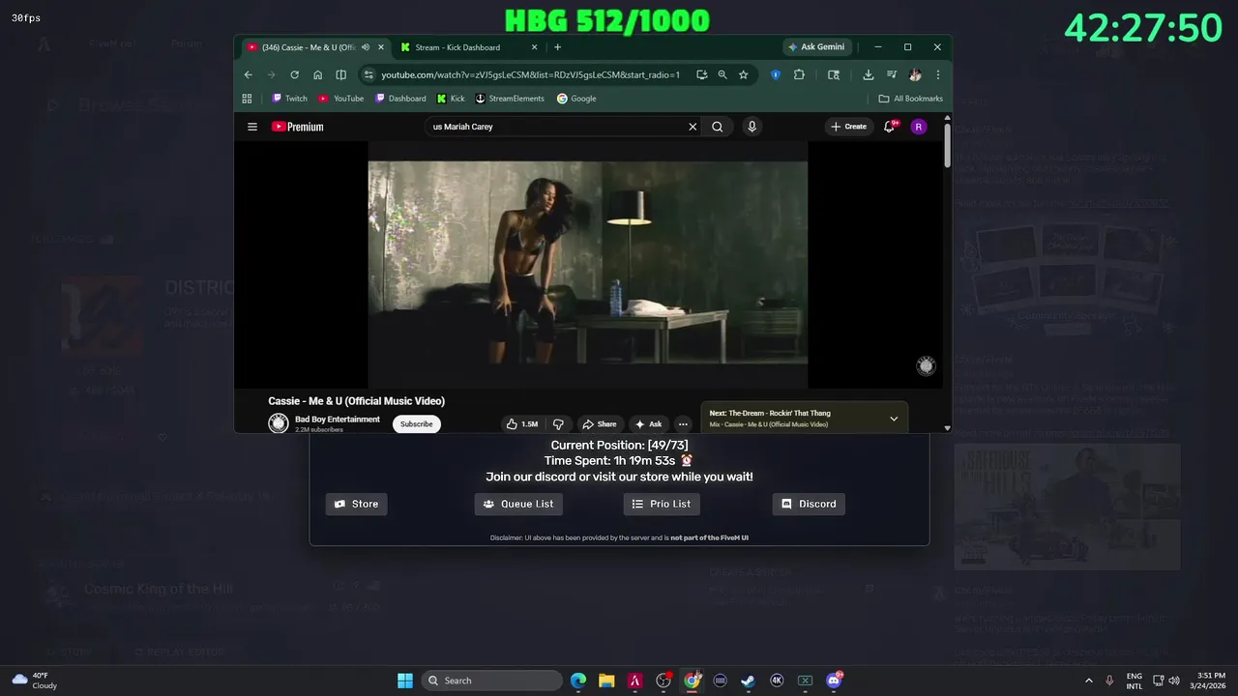Image resolution: width=1238 pixels, height=696 pixels.
Task: Open media controls icon in Chrome toolbar
Action: (x=892, y=74)
